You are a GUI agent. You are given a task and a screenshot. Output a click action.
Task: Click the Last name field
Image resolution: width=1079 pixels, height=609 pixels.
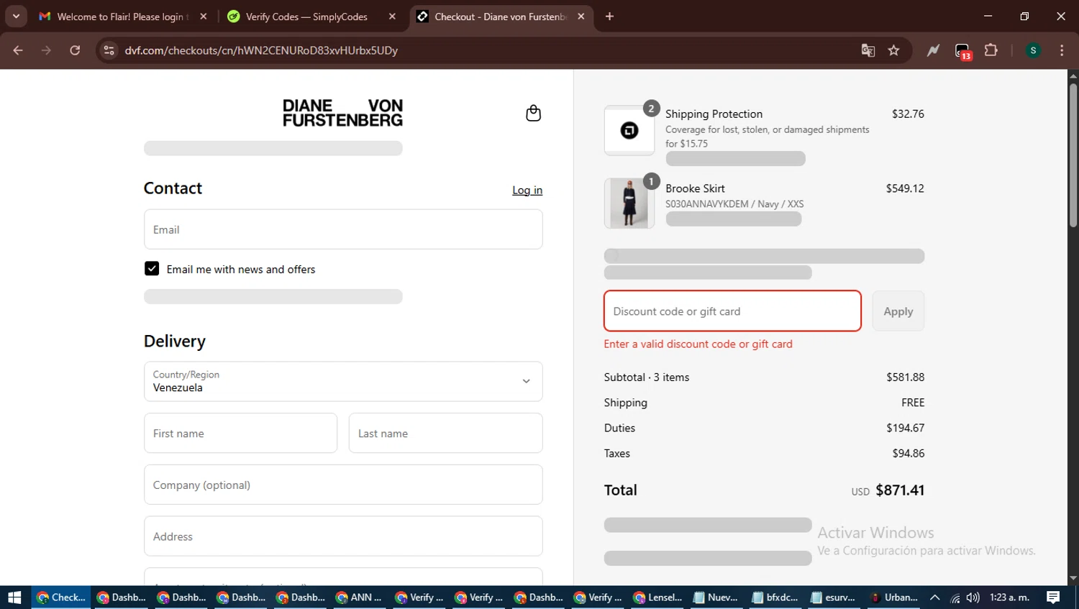pos(446,433)
